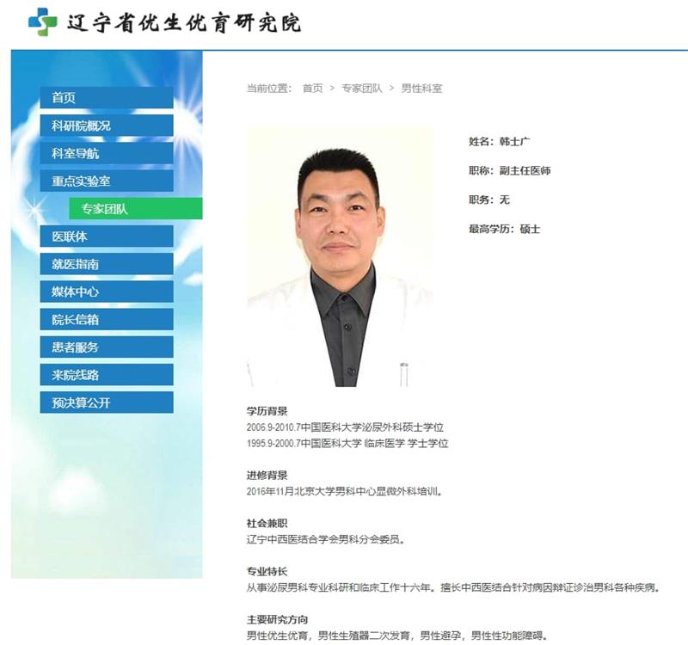
Task: Click the 进修背景 heading
Action: [x=267, y=476]
